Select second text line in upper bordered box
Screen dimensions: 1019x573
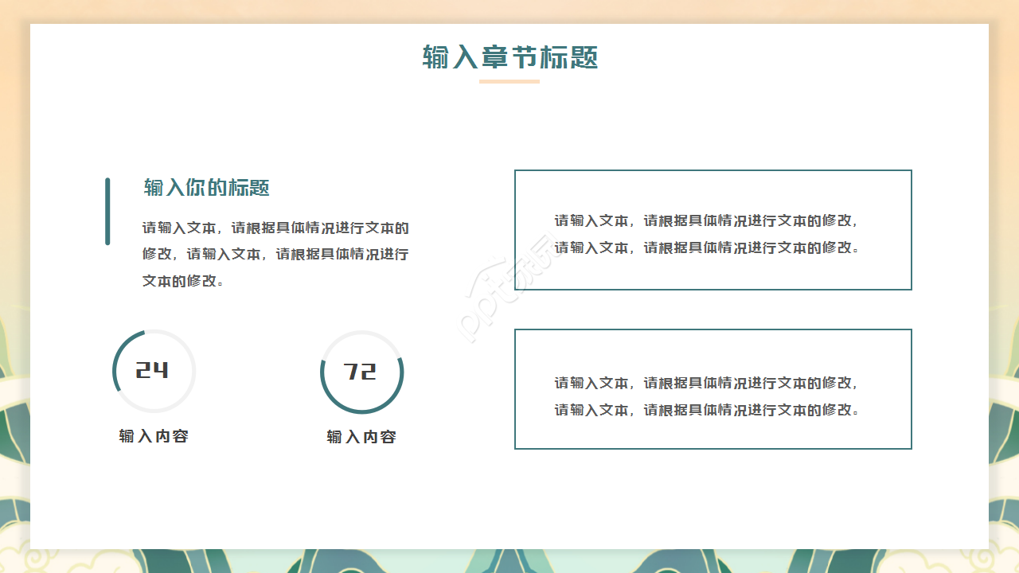pyautogui.click(x=707, y=248)
